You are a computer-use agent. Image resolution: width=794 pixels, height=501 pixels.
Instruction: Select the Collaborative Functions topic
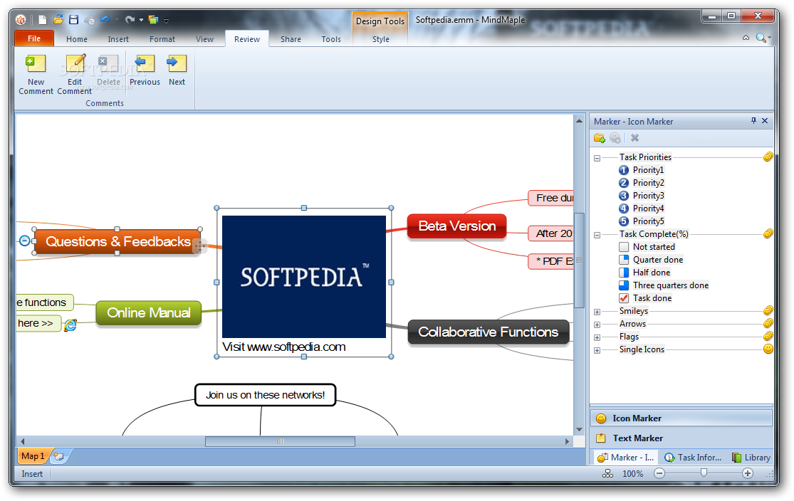(x=488, y=332)
